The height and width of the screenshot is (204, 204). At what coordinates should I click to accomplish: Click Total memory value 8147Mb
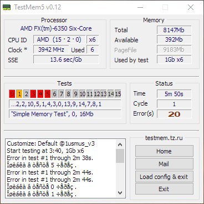pos(174,30)
